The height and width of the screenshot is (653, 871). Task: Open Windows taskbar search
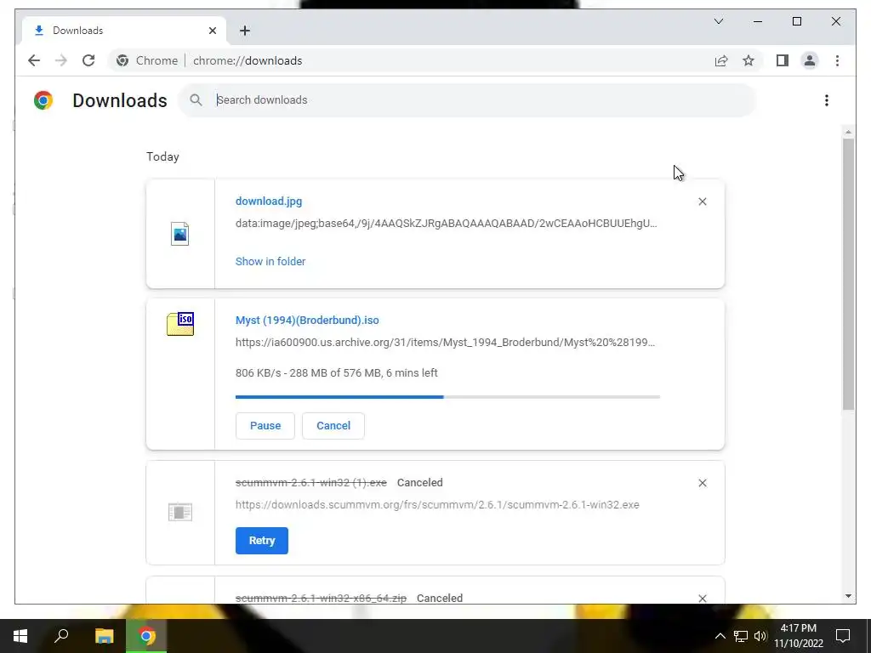click(x=61, y=636)
